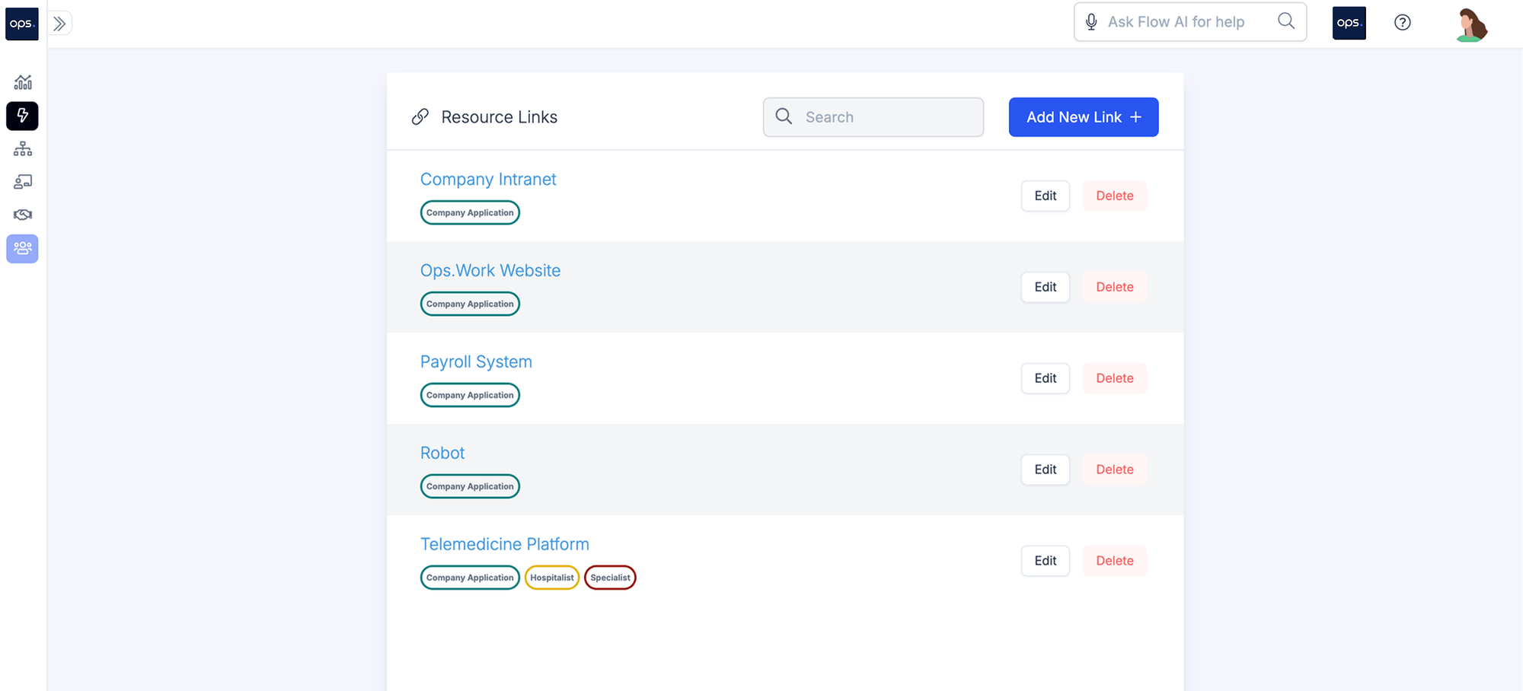This screenshot has height=691, width=1523.
Task: Delete the Telemedicine Platform entry
Action: [1115, 561]
